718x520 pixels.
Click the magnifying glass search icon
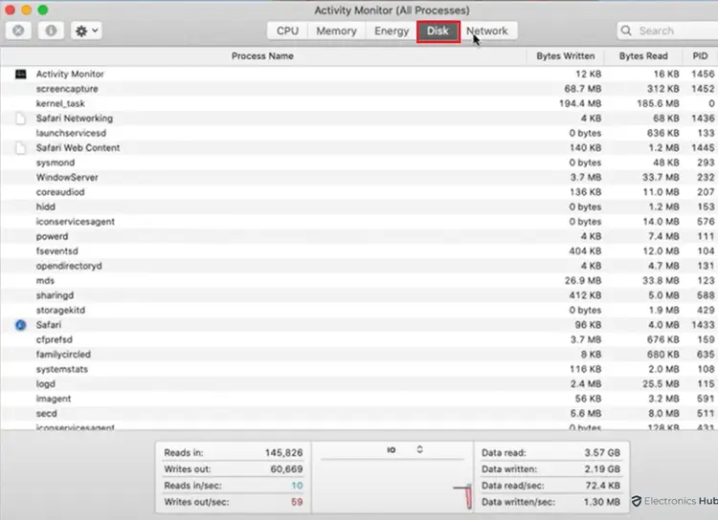tap(626, 31)
